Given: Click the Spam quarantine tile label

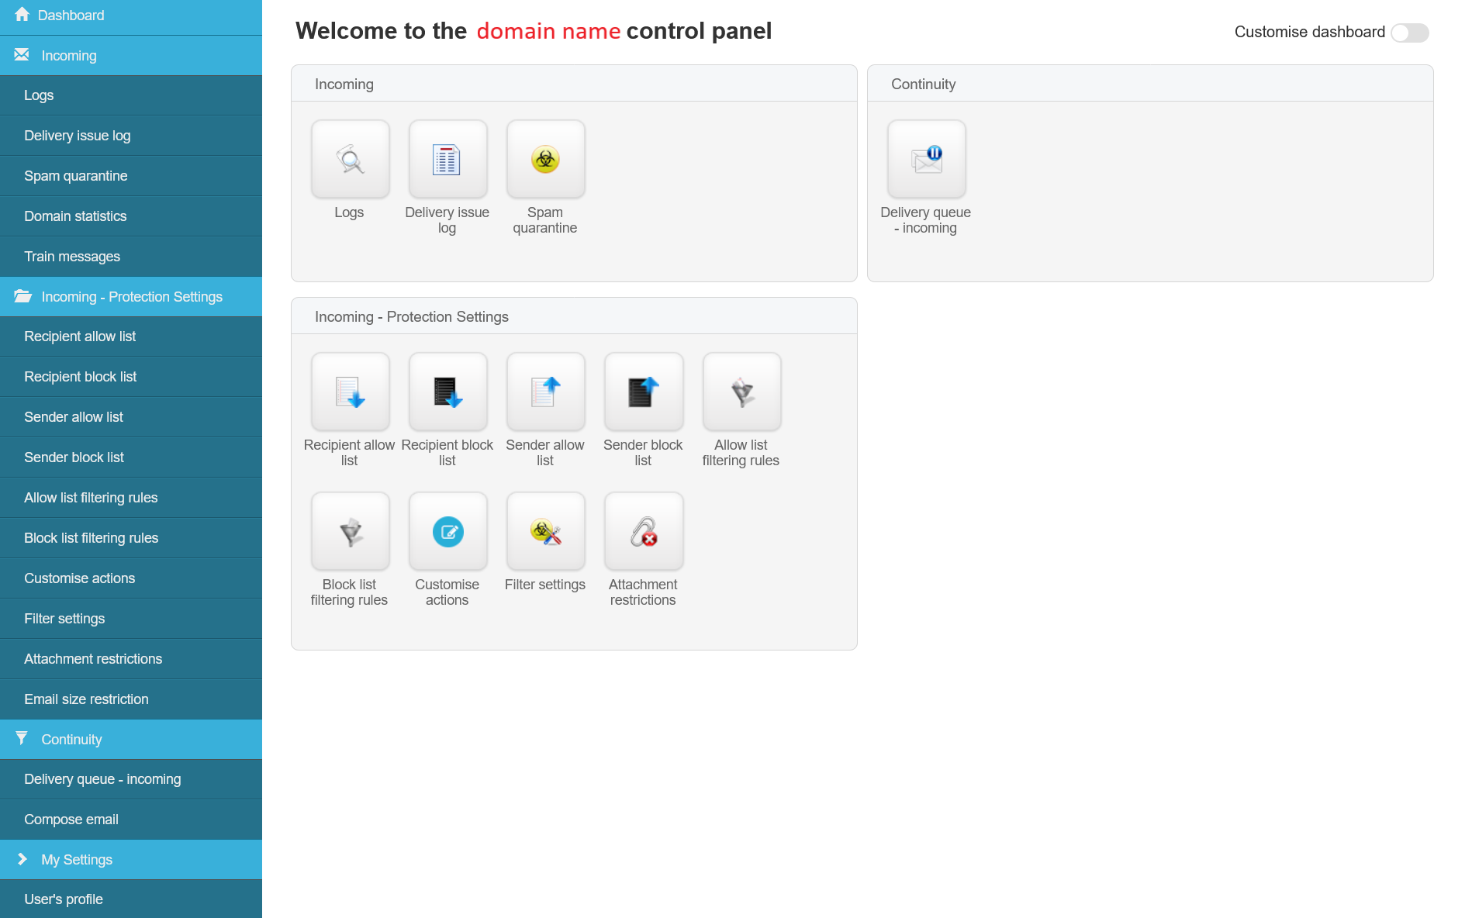Looking at the screenshot, I should pos(545,220).
